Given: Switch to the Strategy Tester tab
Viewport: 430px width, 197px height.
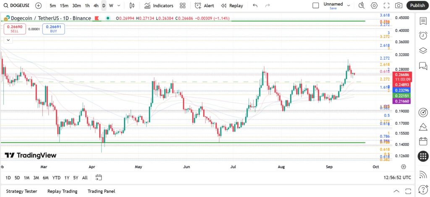Looking at the screenshot, I should [22, 191].
